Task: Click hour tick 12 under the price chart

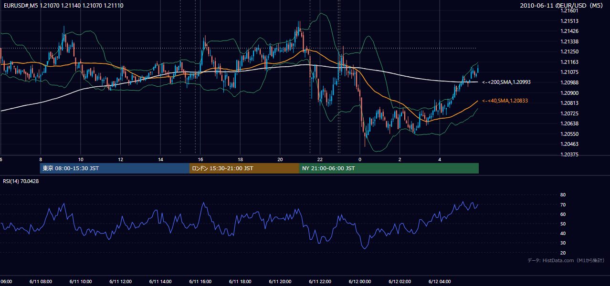Action: coord(121,160)
